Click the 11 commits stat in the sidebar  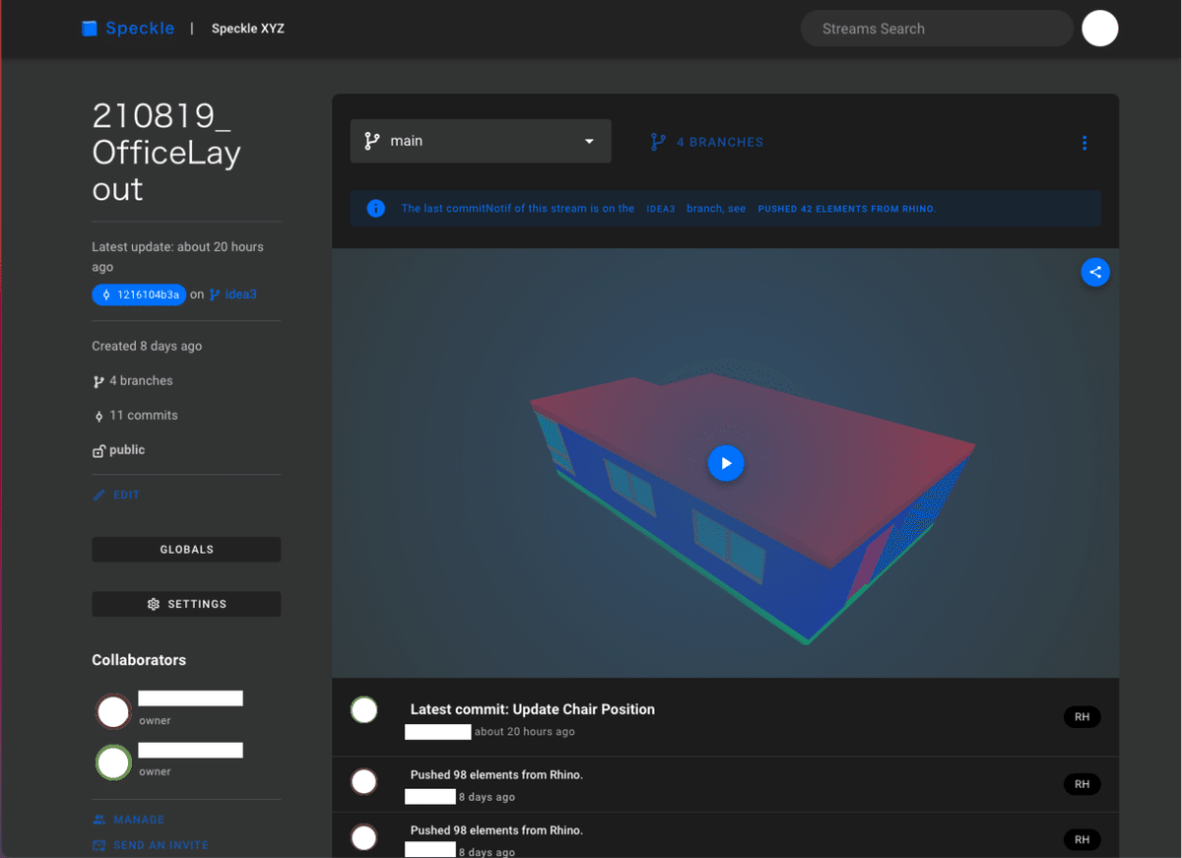pyautogui.click(x=135, y=416)
